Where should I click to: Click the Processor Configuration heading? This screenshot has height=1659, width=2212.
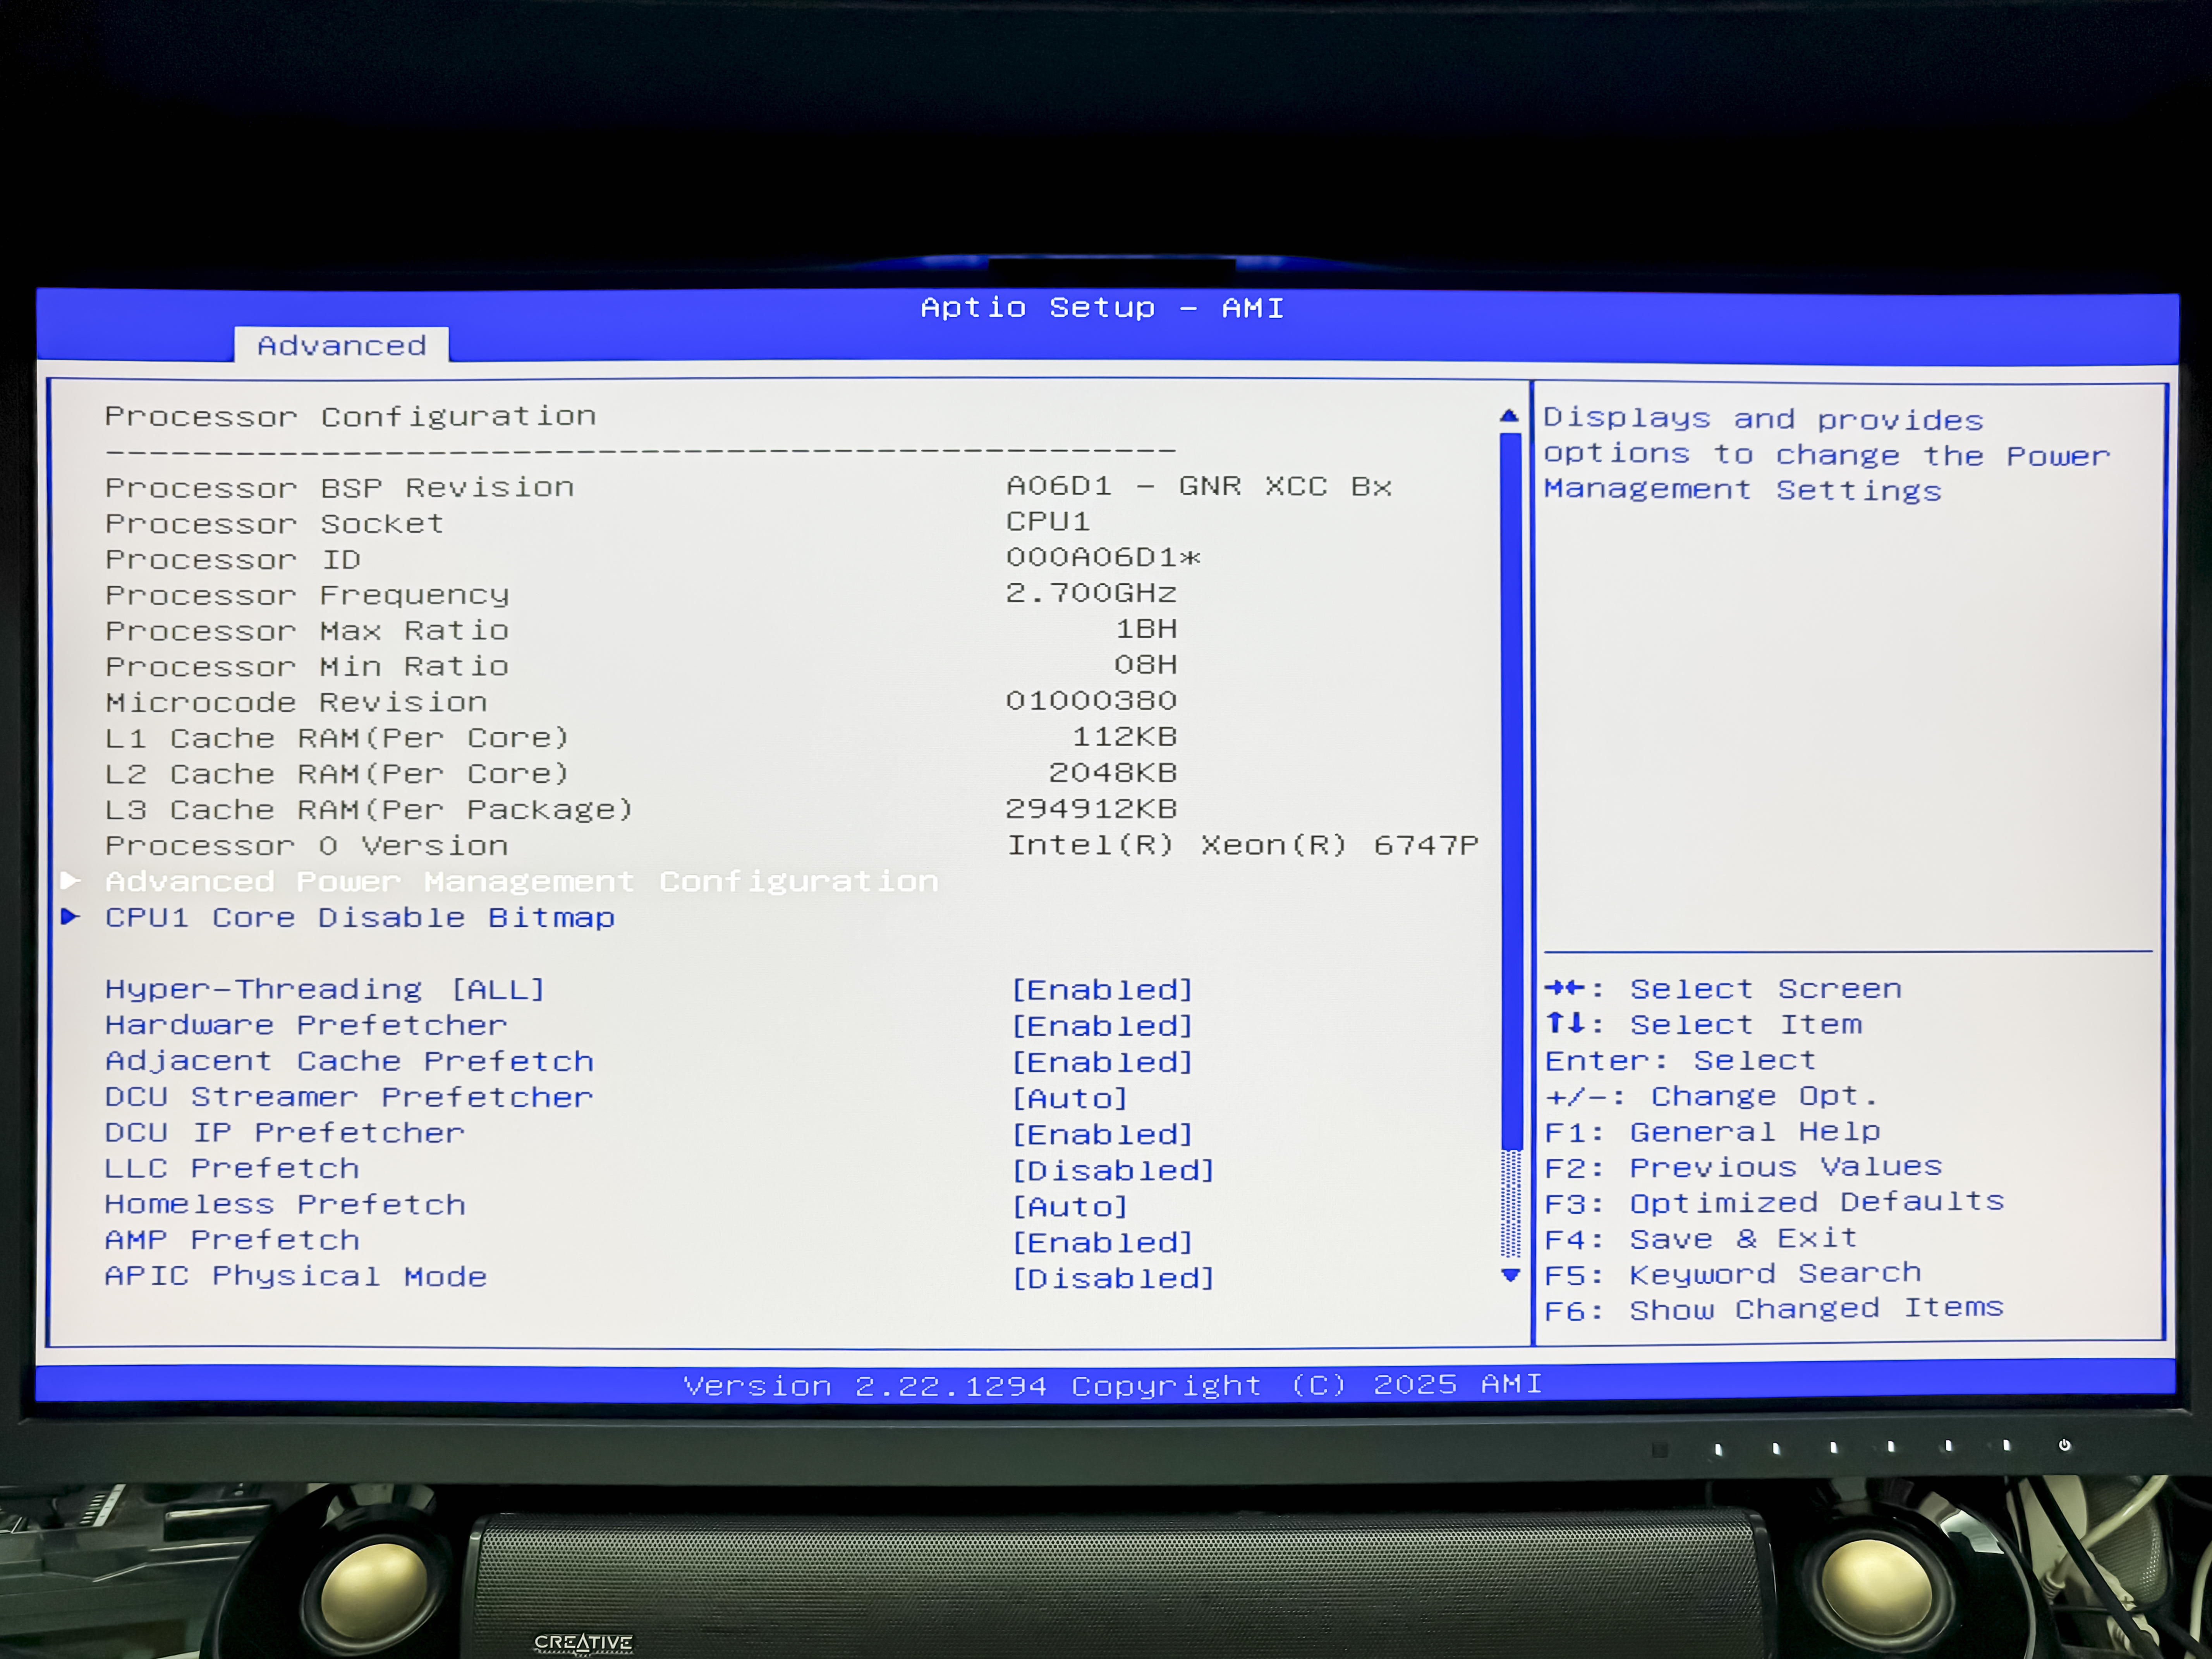click(351, 415)
